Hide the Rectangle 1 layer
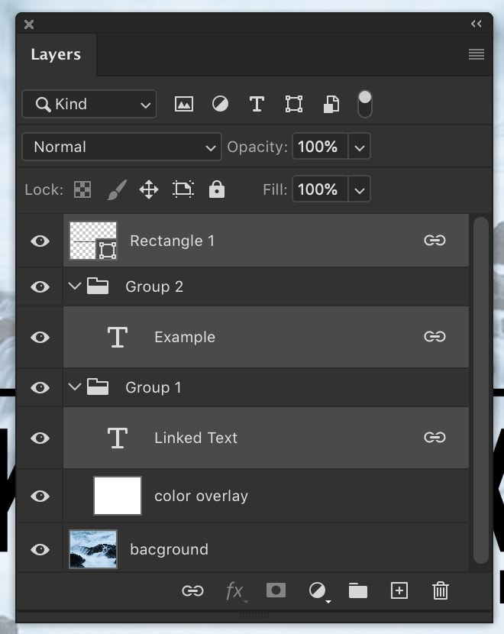Viewport: 504px width, 634px height. coord(40,241)
